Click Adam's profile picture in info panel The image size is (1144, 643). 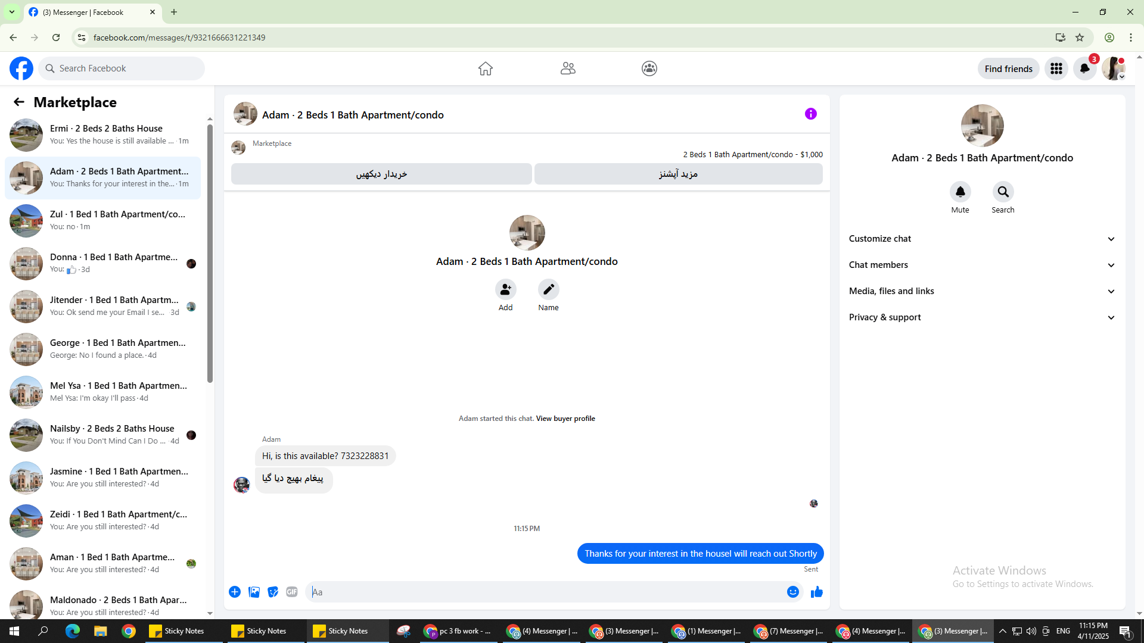tap(983, 126)
